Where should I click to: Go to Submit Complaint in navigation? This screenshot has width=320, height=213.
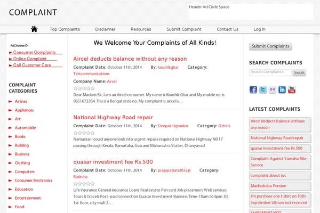click(x=184, y=29)
